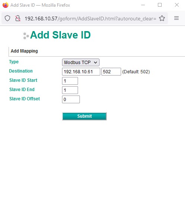The image size is (185, 211).
Task: Open the Firefox hamburger application menu
Action: click(x=176, y=18)
